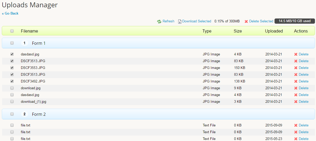Click the 9 KB size value

pos(238,88)
